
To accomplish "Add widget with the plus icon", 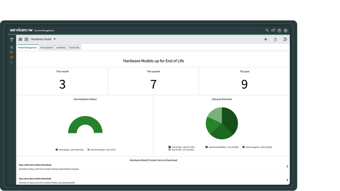I will 266,39.
